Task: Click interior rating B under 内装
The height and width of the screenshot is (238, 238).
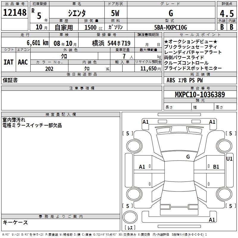Action: pyautogui.click(x=231, y=27)
